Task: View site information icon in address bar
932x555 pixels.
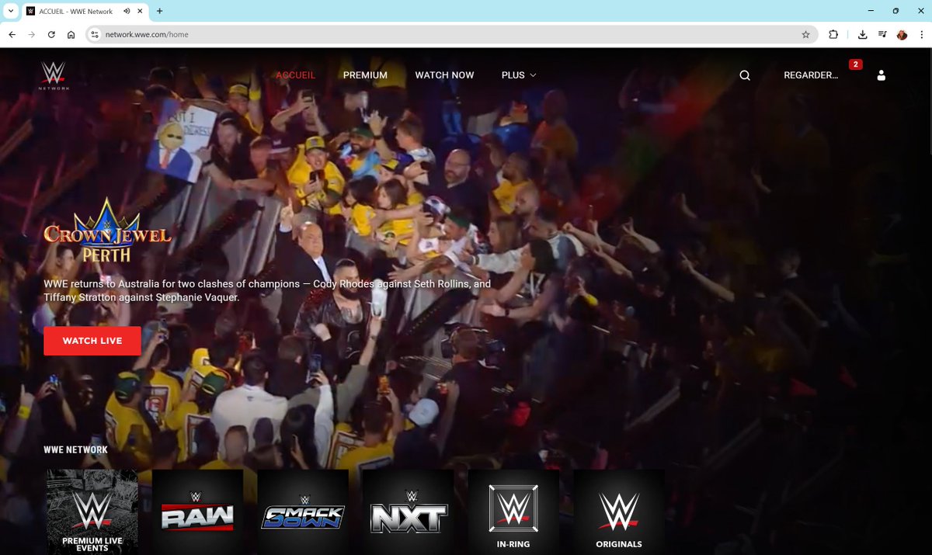Action: pyautogui.click(x=95, y=34)
